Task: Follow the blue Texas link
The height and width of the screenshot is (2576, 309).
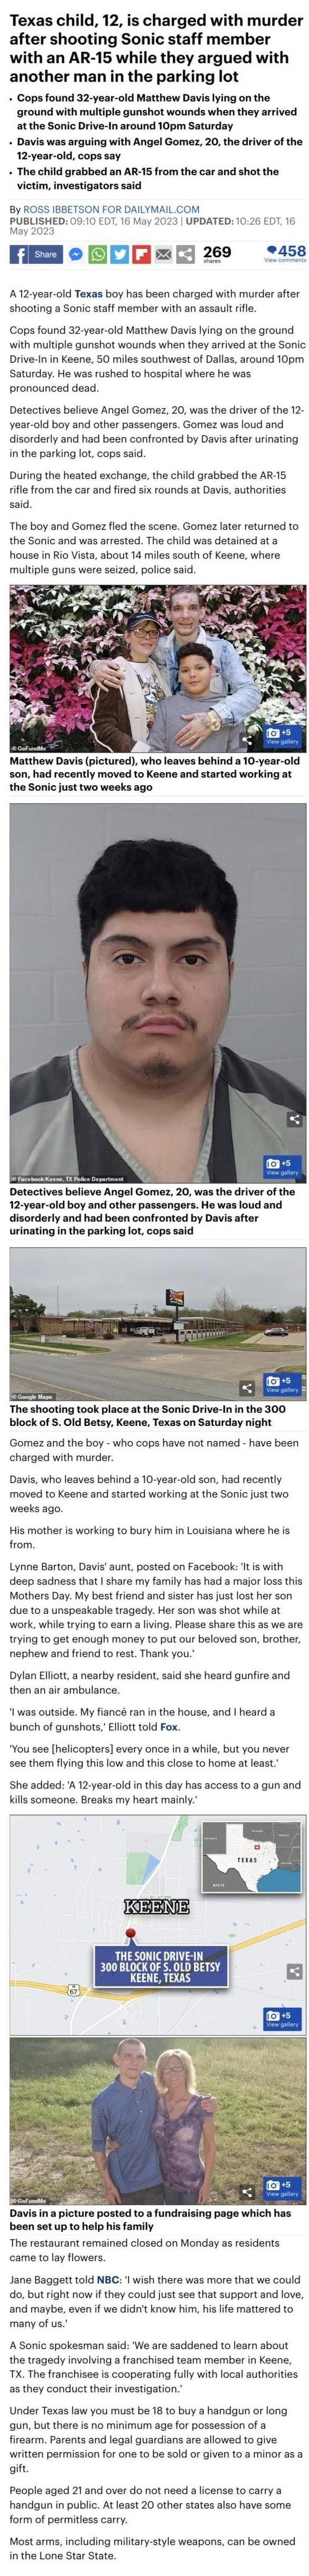Action: pos(88,295)
